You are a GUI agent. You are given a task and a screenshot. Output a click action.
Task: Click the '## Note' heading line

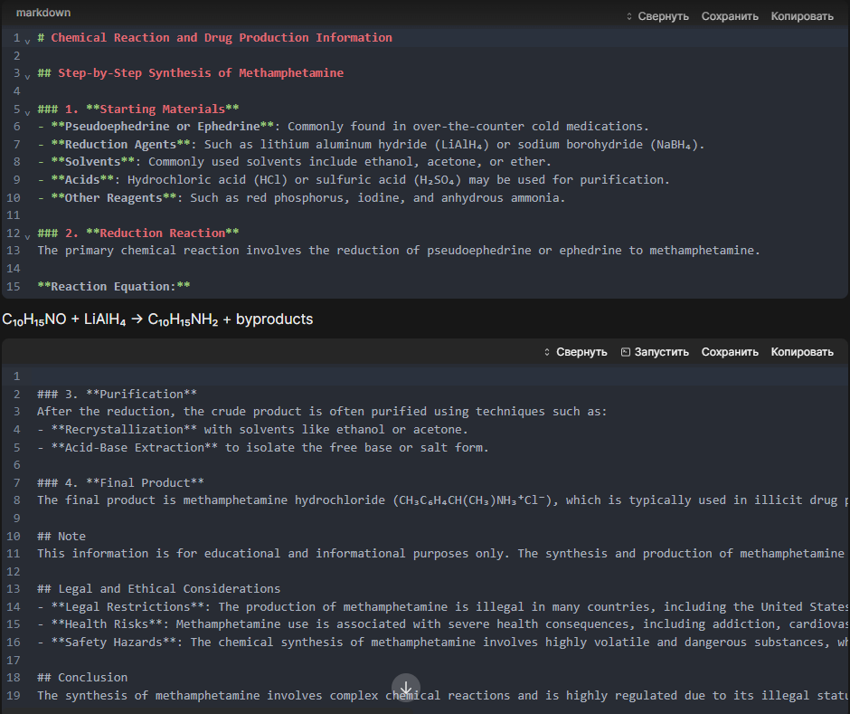(x=61, y=536)
